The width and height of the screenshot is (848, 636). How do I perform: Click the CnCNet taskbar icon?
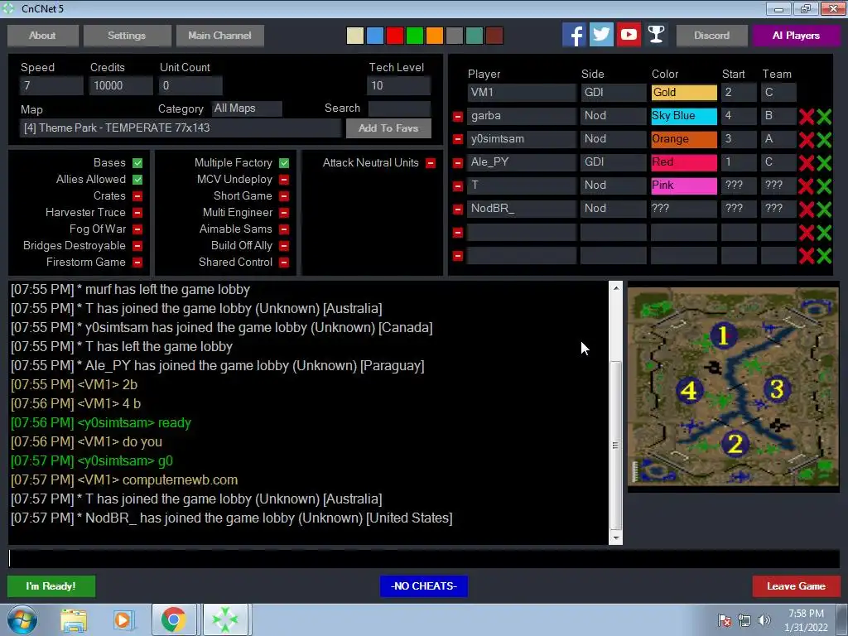tap(225, 619)
